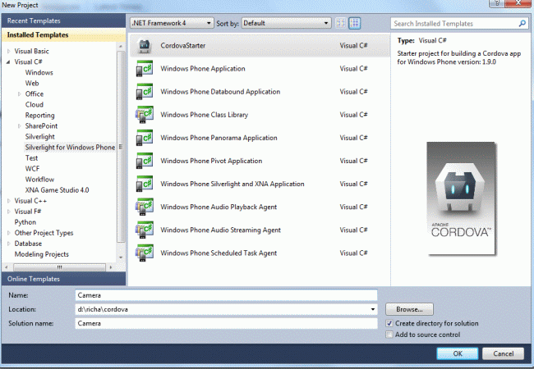Click the Audio Streaming Agent template icon
The image size is (534, 369).
click(x=145, y=230)
